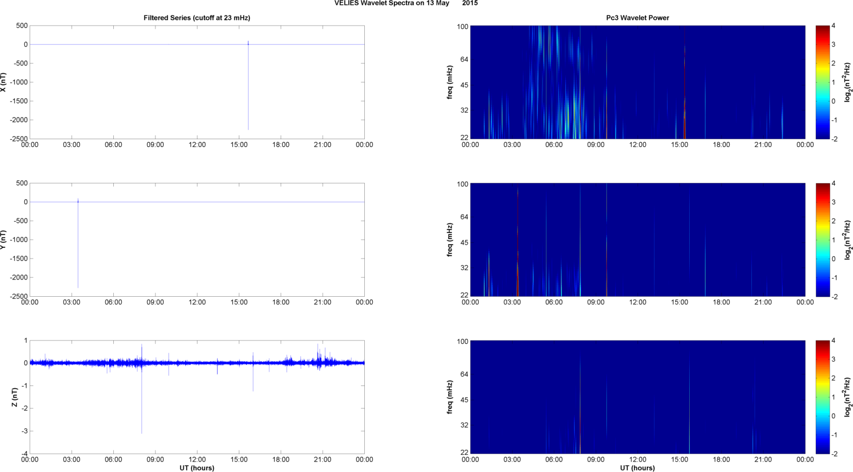Select the Filtered Series column title

(197, 18)
